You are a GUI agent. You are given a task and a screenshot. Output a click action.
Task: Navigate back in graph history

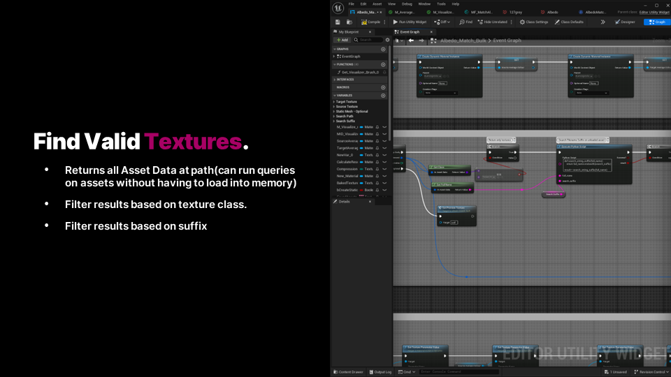click(411, 40)
